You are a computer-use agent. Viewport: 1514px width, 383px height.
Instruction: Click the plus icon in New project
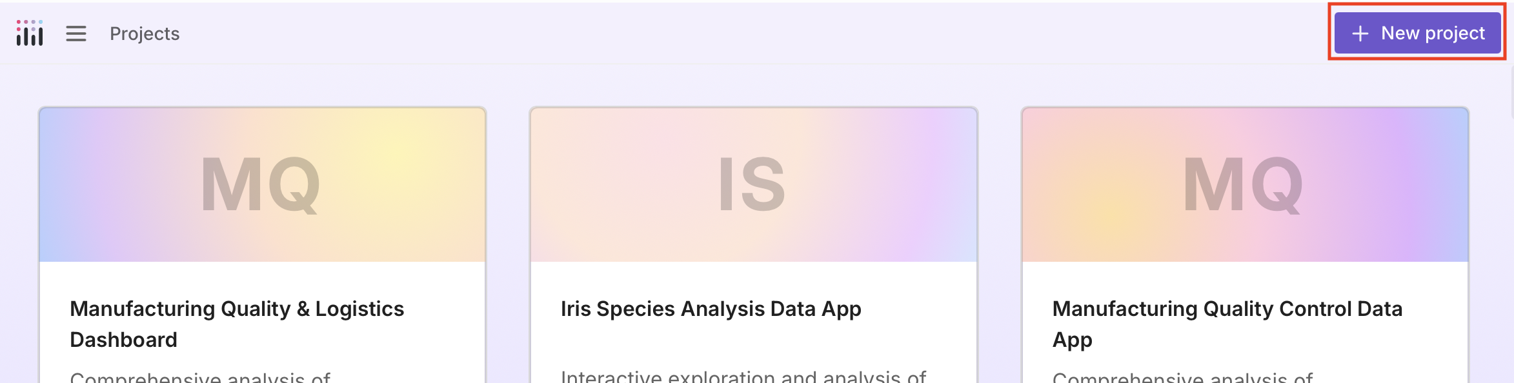[1360, 34]
